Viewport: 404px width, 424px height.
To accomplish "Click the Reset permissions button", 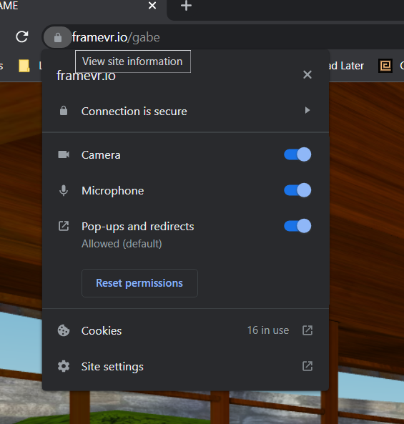I will (139, 283).
